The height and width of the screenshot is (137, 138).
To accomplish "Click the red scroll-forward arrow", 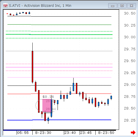I will 133,132.
